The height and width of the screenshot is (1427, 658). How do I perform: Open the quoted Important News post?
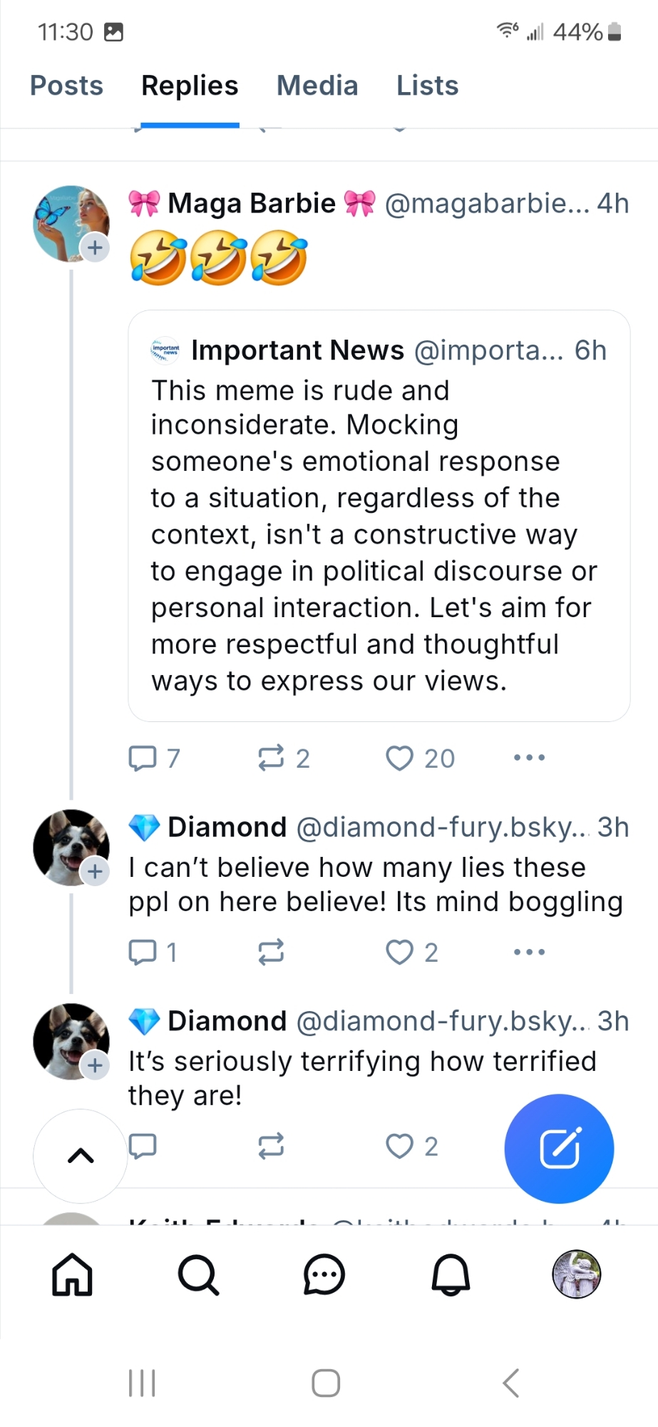click(x=379, y=515)
